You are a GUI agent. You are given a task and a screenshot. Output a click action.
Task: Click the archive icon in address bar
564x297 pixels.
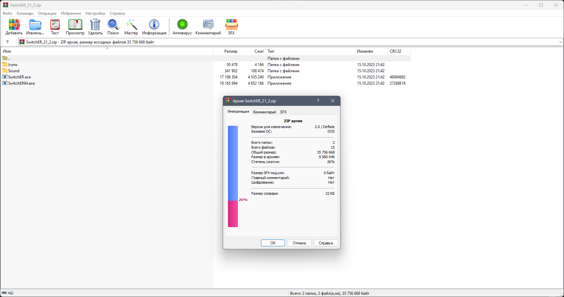(22, 42)
